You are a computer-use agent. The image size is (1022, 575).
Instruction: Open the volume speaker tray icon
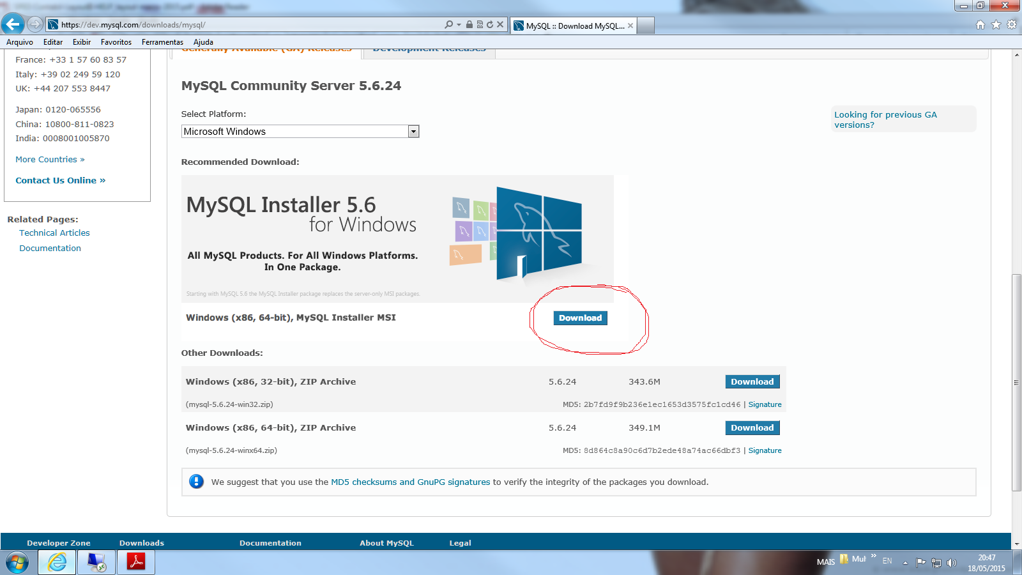[952, 563]
